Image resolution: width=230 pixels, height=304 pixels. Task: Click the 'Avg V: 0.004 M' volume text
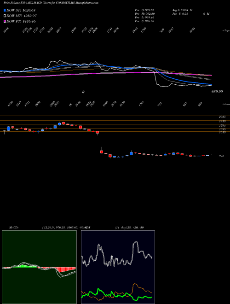[x=182, y=10]
